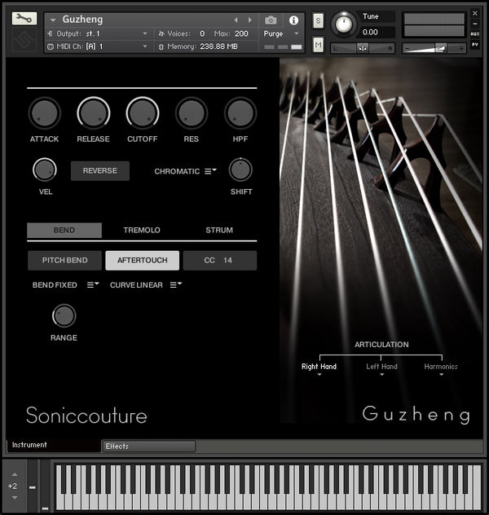This screenshot has height=515, width=489.
Task: Click the ATTACK knob
Action: pyautogui.click(x=44, y=113)
